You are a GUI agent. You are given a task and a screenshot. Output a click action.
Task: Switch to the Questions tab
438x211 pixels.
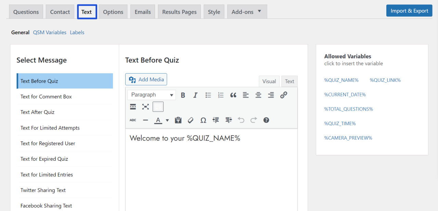[26, 12]
